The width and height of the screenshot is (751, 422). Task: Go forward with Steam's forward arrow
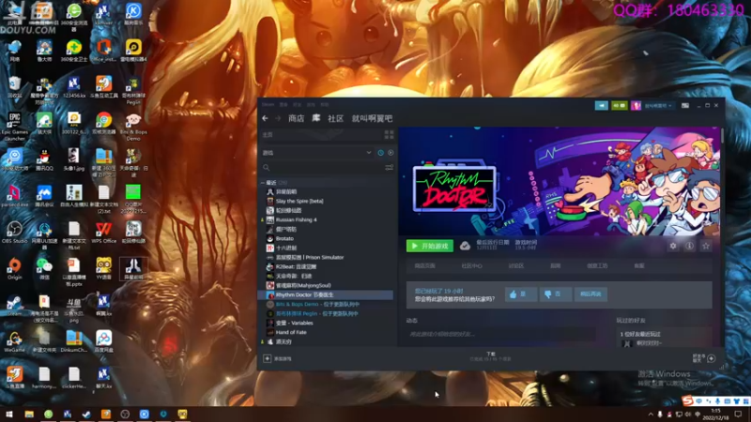point(278,118)
